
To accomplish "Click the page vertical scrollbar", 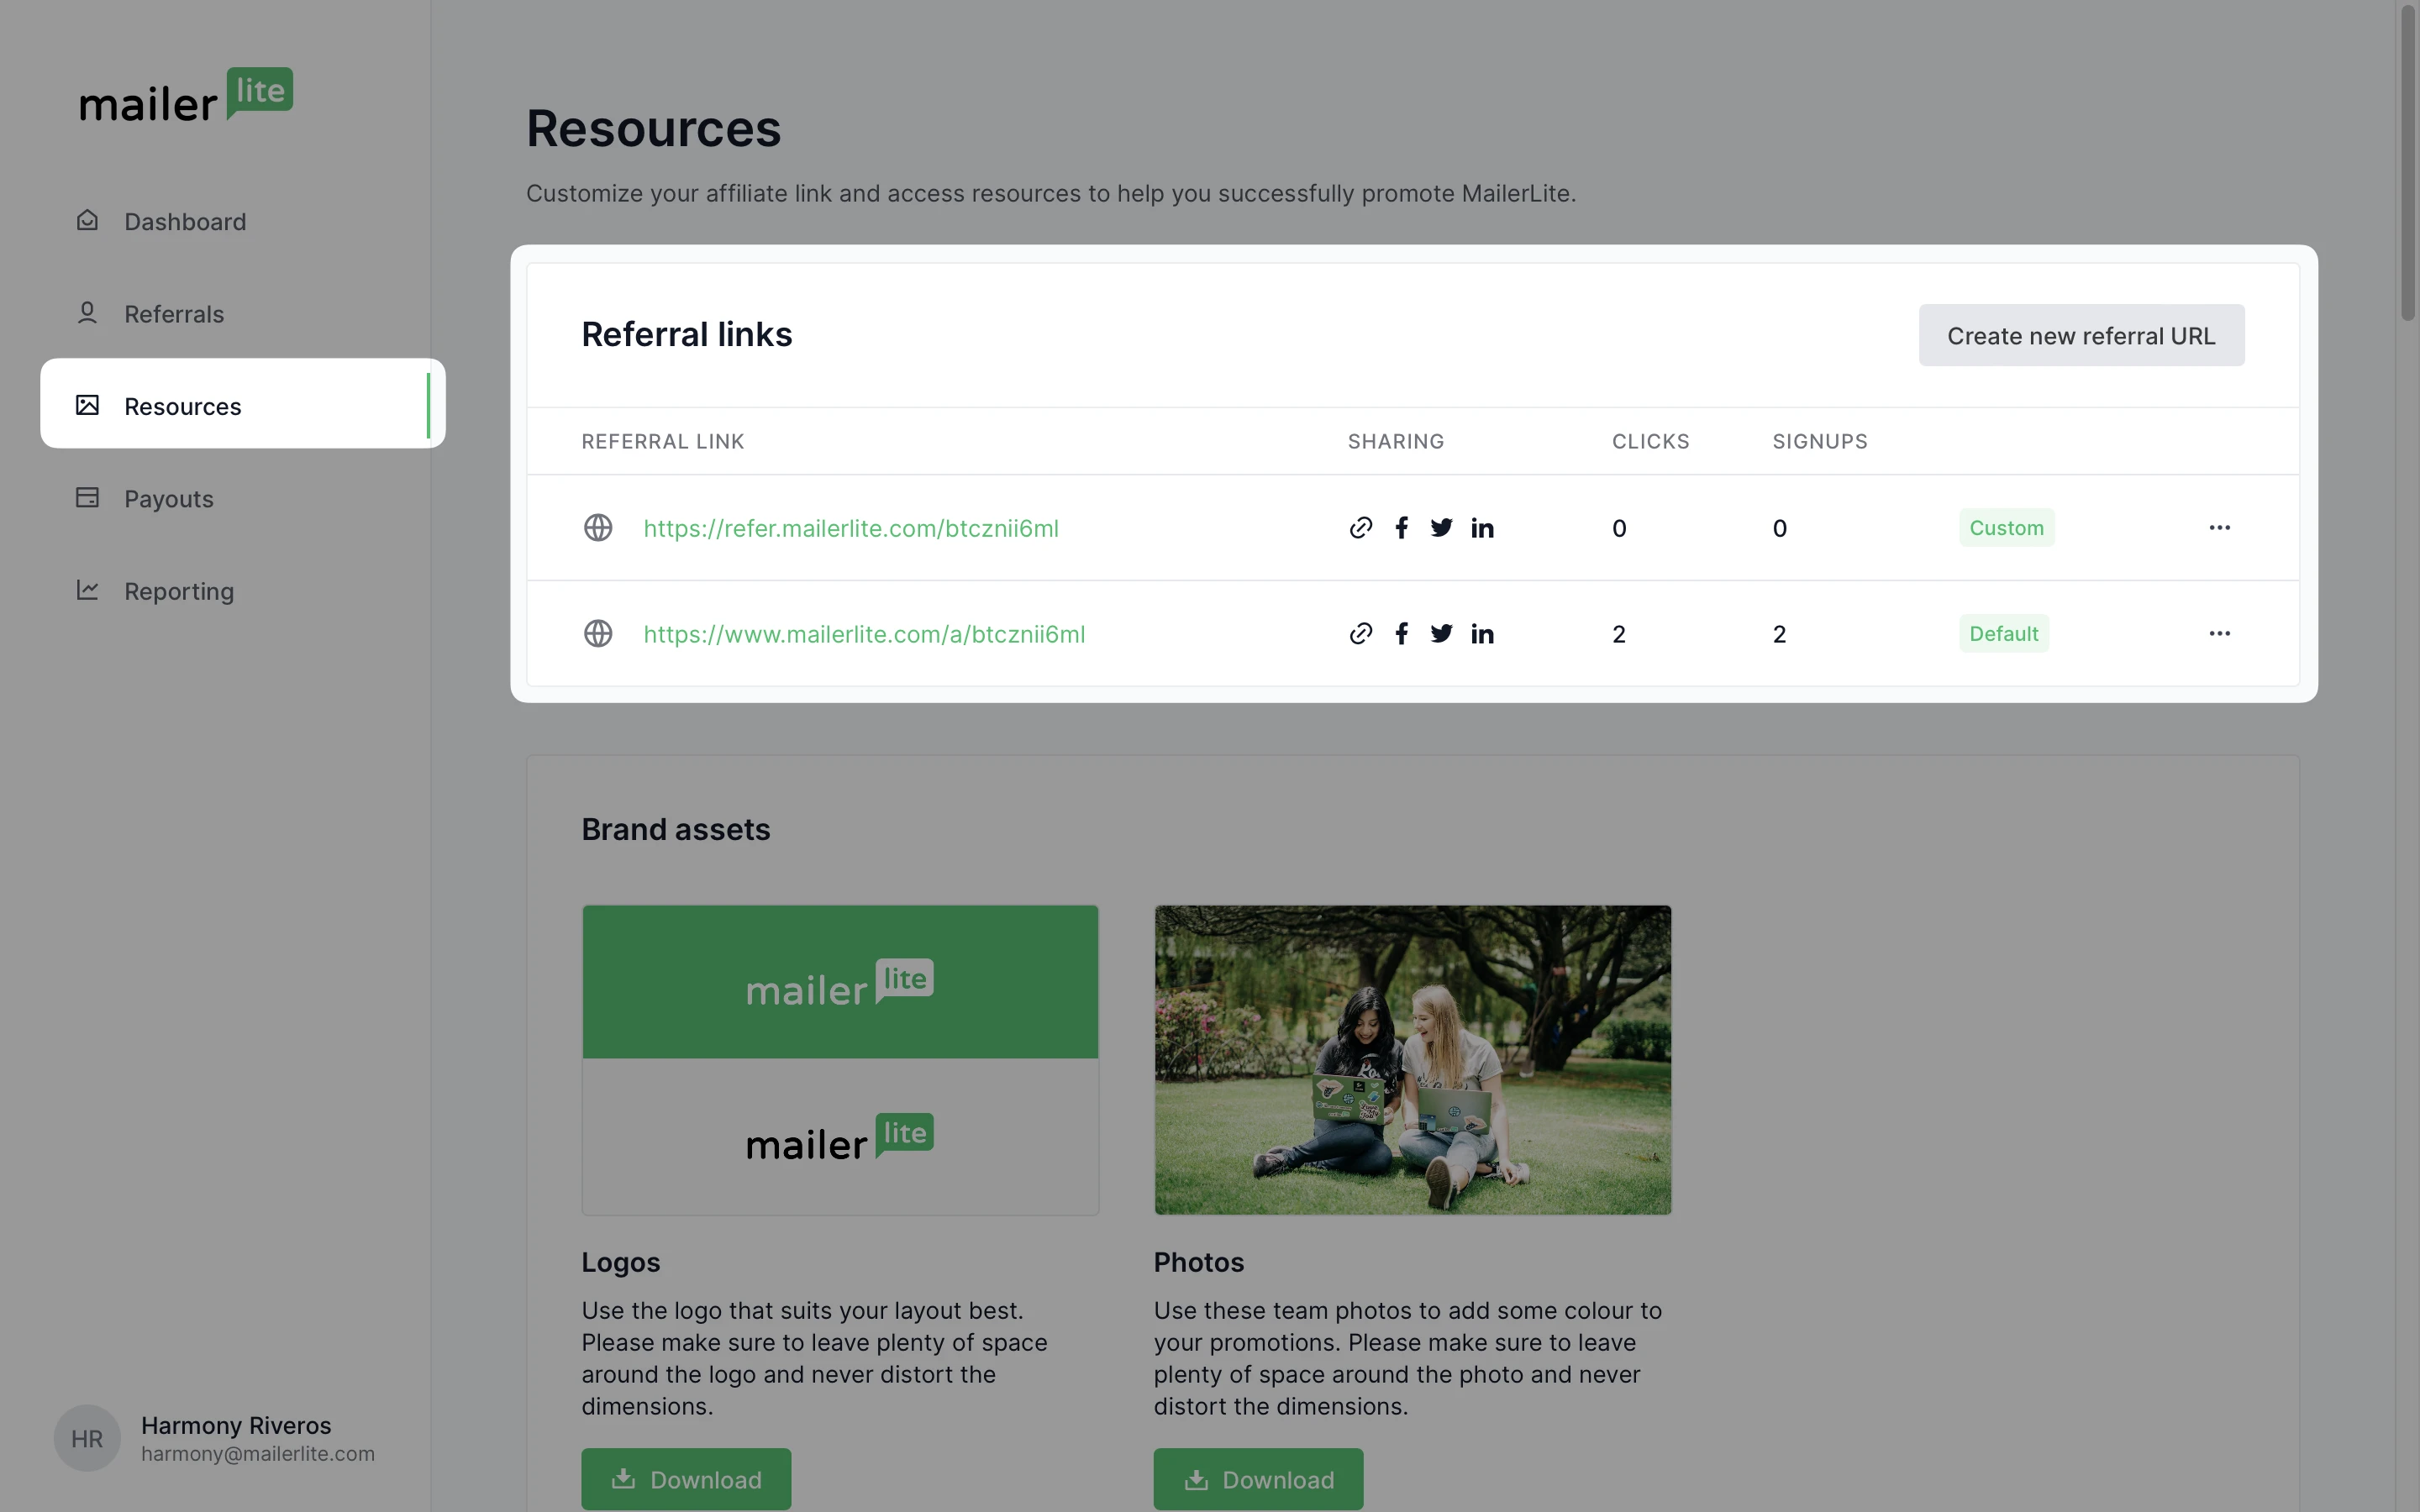I will 2407,160.
